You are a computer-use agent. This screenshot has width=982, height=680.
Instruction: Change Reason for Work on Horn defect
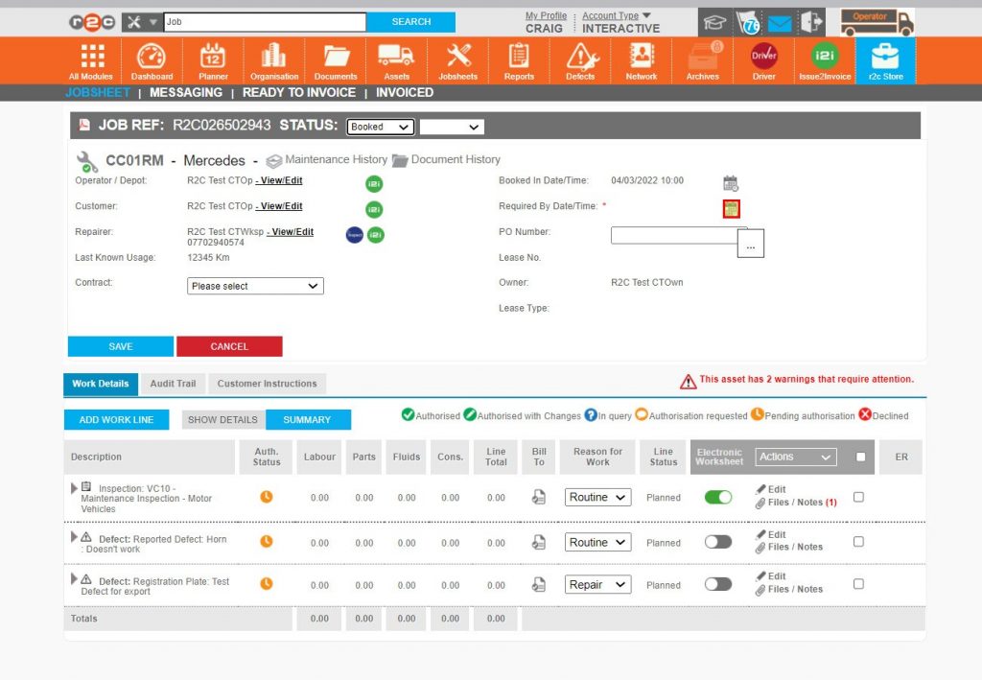[597, 542]
